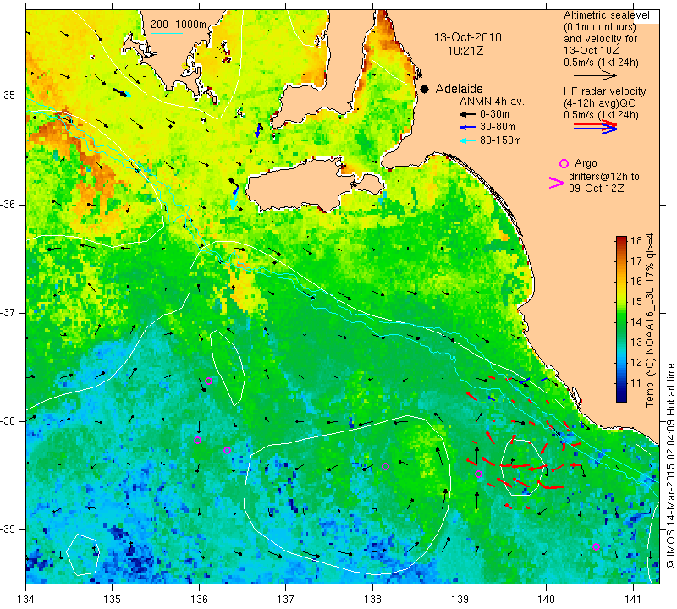Click latitude axis label -35
The width and height of the screenshot is (677, 609).
pos(8,96)
